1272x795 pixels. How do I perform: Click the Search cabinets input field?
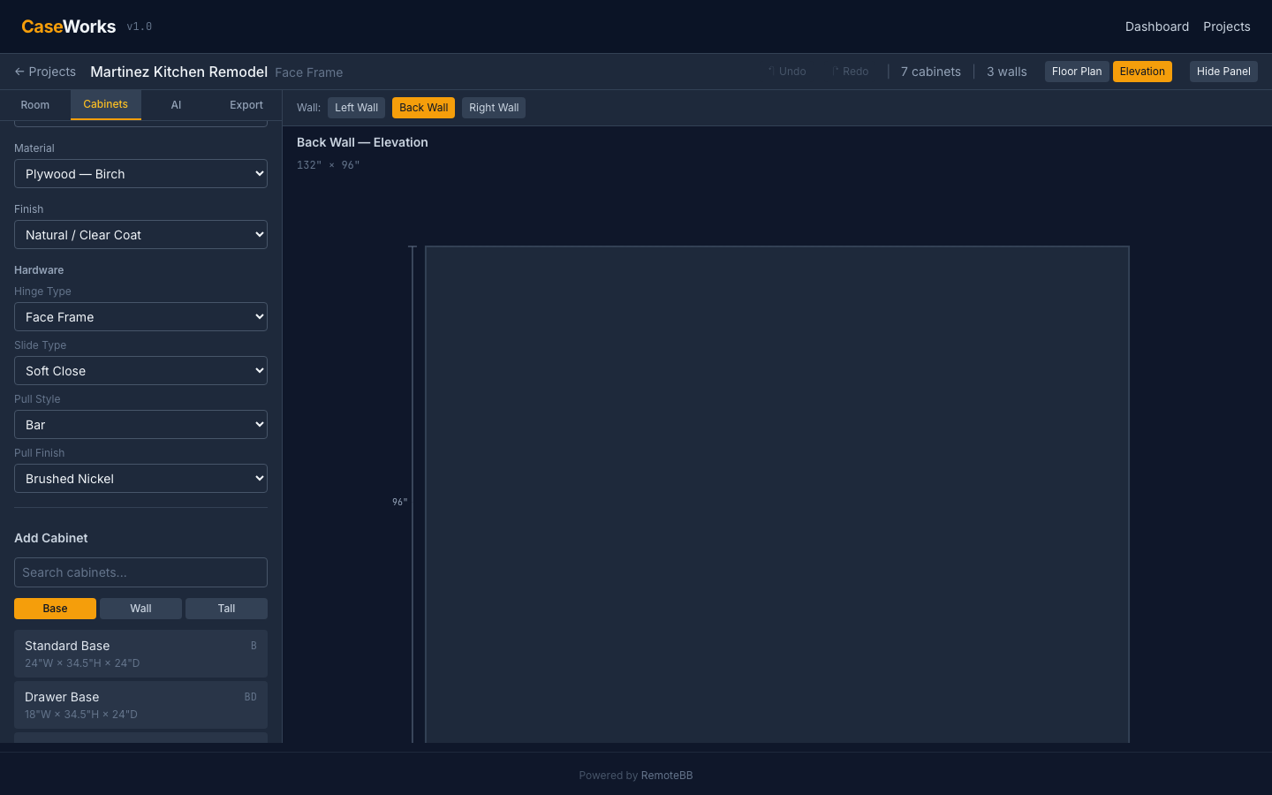140,572
